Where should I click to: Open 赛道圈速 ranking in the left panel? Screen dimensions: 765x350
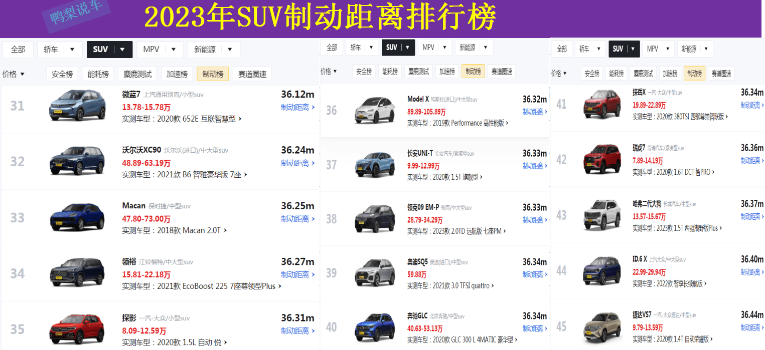pyautogui.click(x=252, y=74)
